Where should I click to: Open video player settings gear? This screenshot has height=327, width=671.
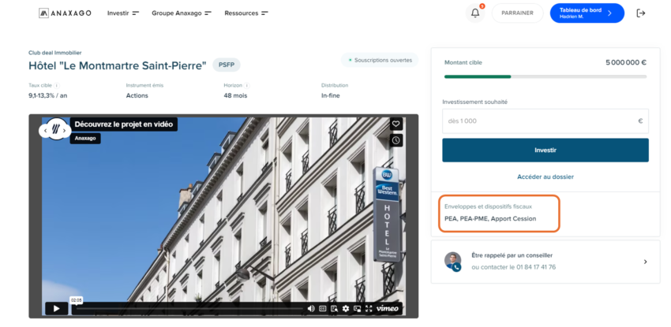(x=346, y=309)
